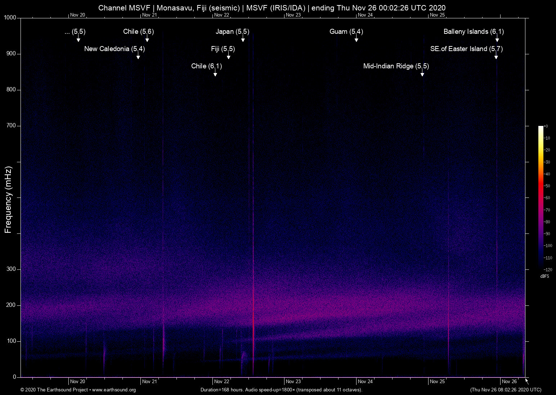Click the -90 value on dBFS scale
Viewport: 556px width, 395px height.
coord(547,234)
